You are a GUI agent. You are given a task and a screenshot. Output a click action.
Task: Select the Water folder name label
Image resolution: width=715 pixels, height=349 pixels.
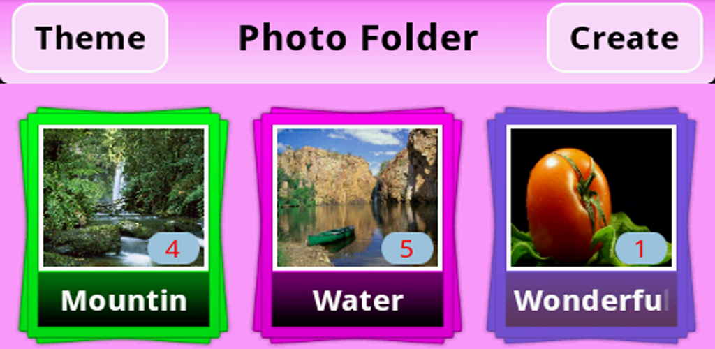point(357,299)
